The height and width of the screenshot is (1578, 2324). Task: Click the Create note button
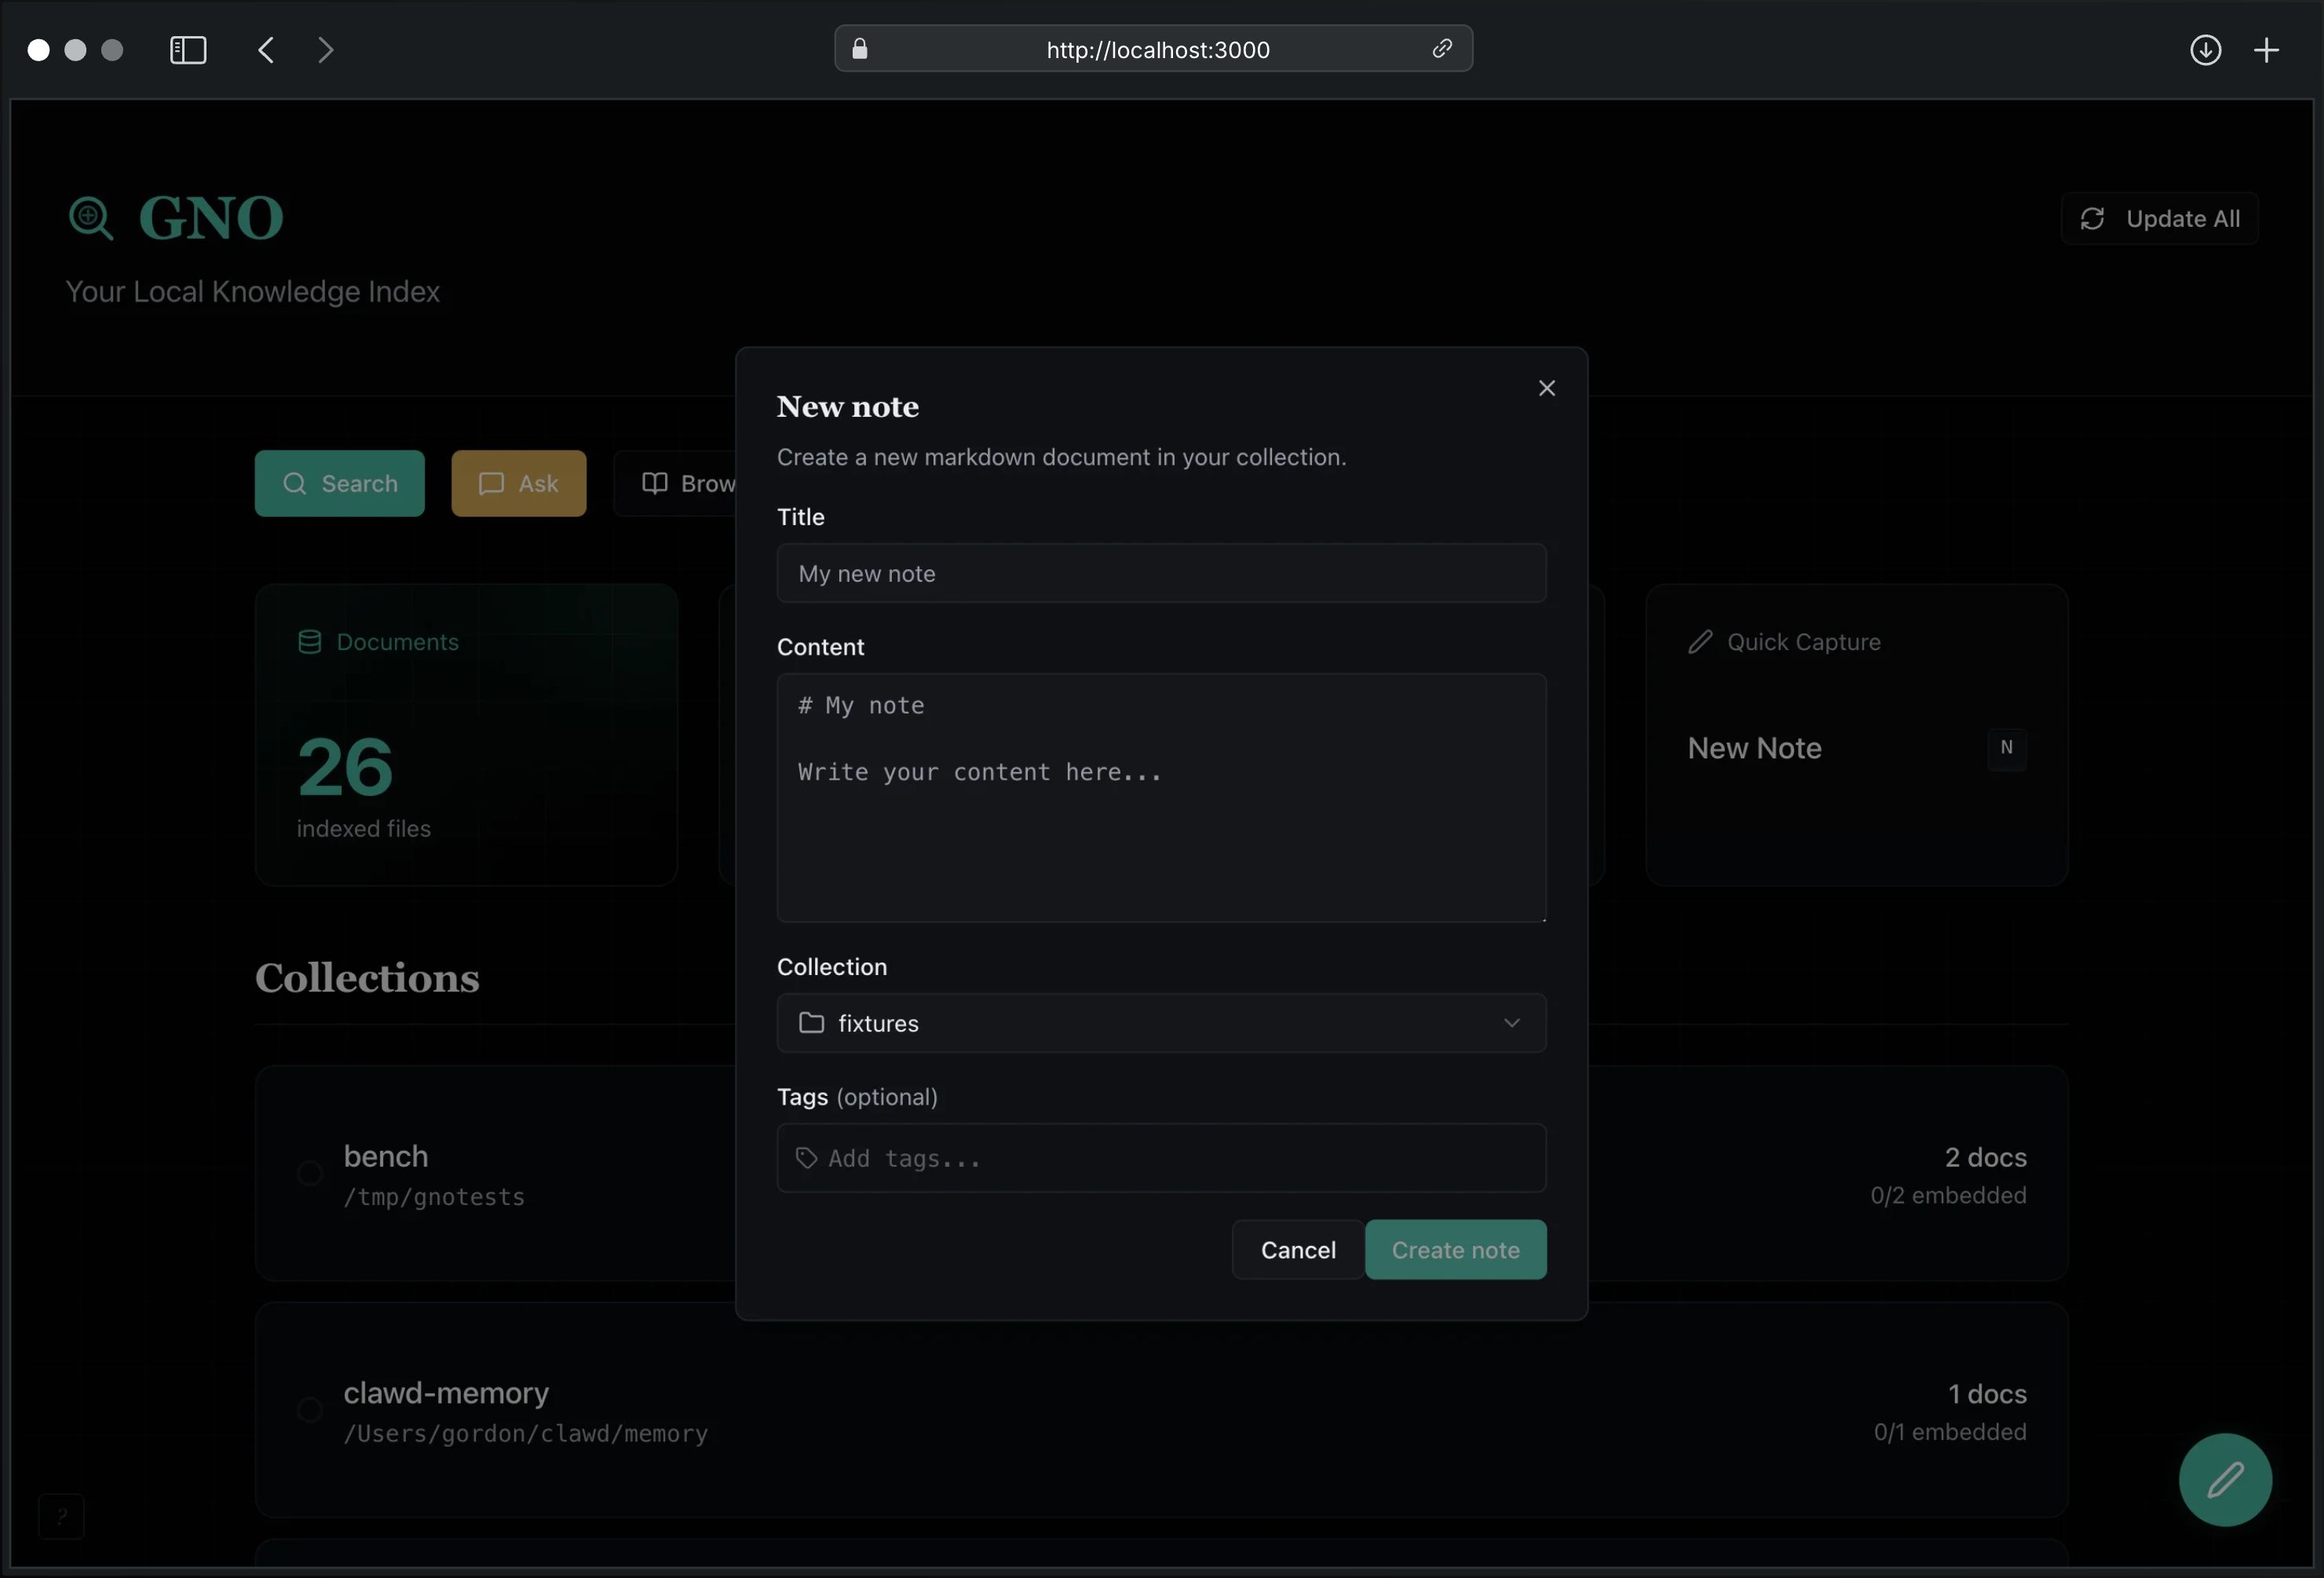[x=1455, y=1249]
